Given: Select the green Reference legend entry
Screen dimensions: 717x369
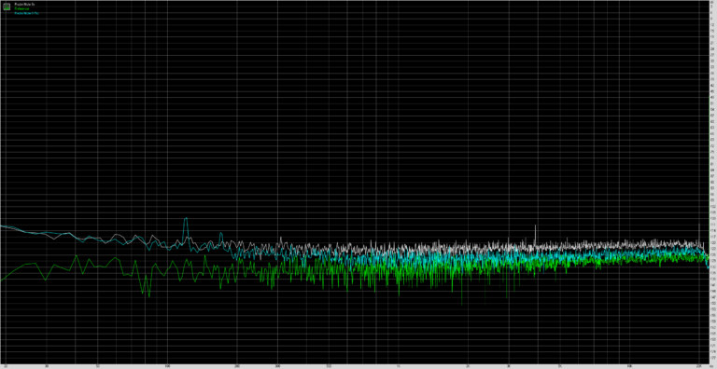Looking at the screenshot, I should pyautogui.click(x=21, y=8).
